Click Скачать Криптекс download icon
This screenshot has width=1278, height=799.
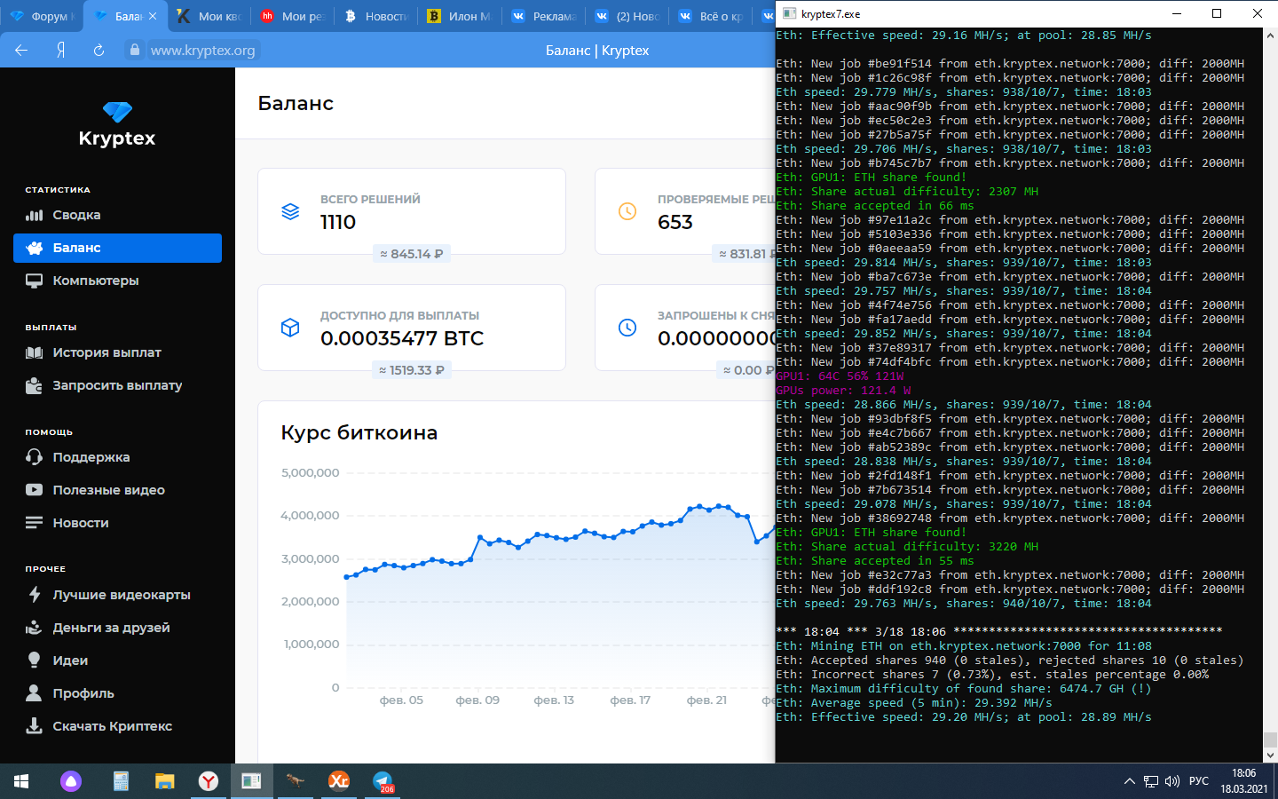(x=35, y=726)
